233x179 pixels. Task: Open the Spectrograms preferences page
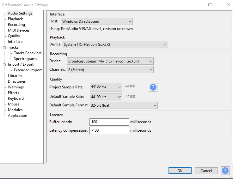25,59
